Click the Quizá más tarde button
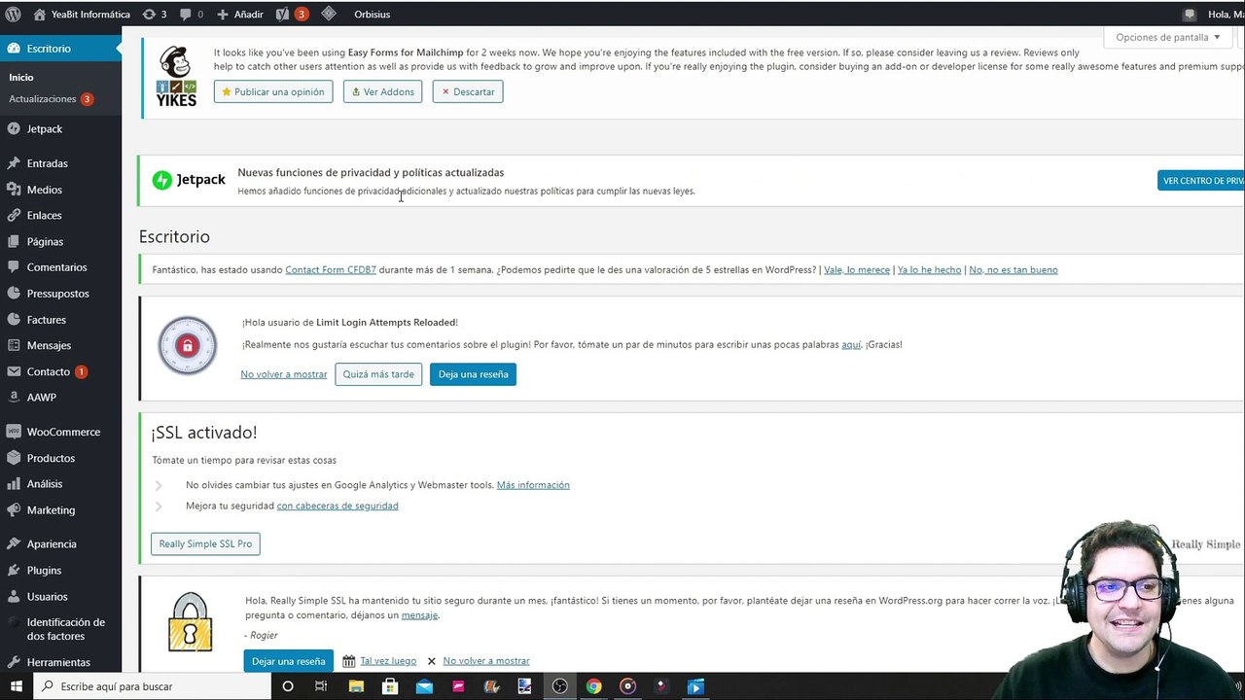1245x700 pixels. click(378, 374)
